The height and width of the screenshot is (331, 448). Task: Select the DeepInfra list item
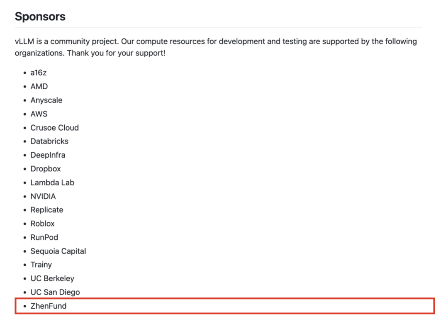[x=48, y=155]
